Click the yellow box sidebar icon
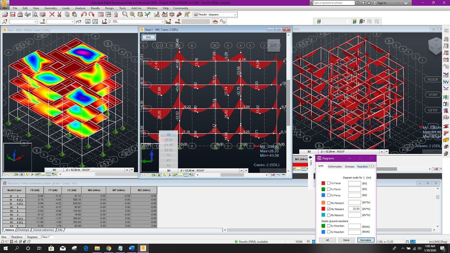The image size is (450, 253). click(446, 140)
